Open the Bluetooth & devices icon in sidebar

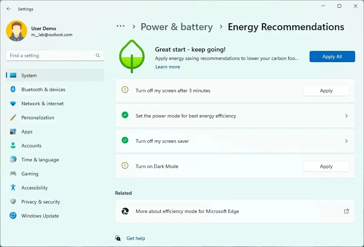13,89
